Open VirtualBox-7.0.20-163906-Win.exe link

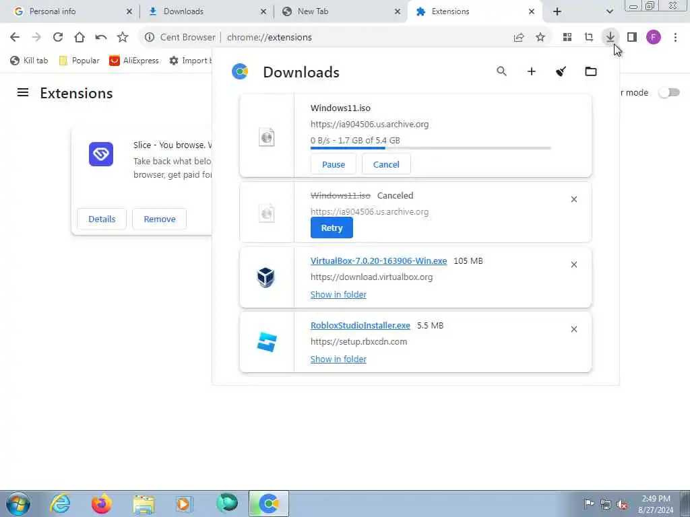coord(379,261)
